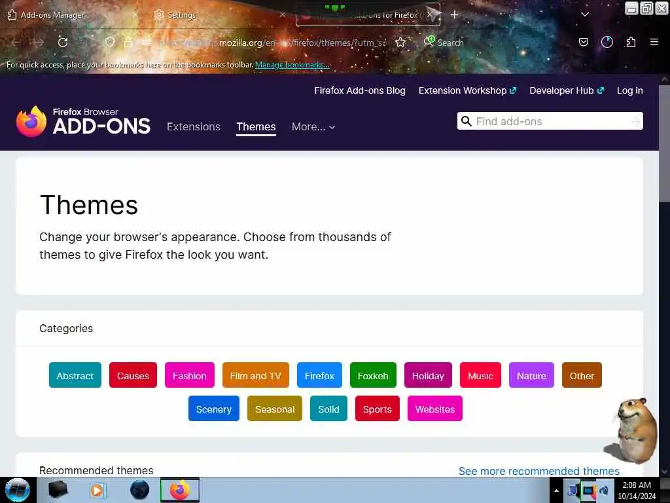Open the Extensions puzzle piece menu

(631, 42)
